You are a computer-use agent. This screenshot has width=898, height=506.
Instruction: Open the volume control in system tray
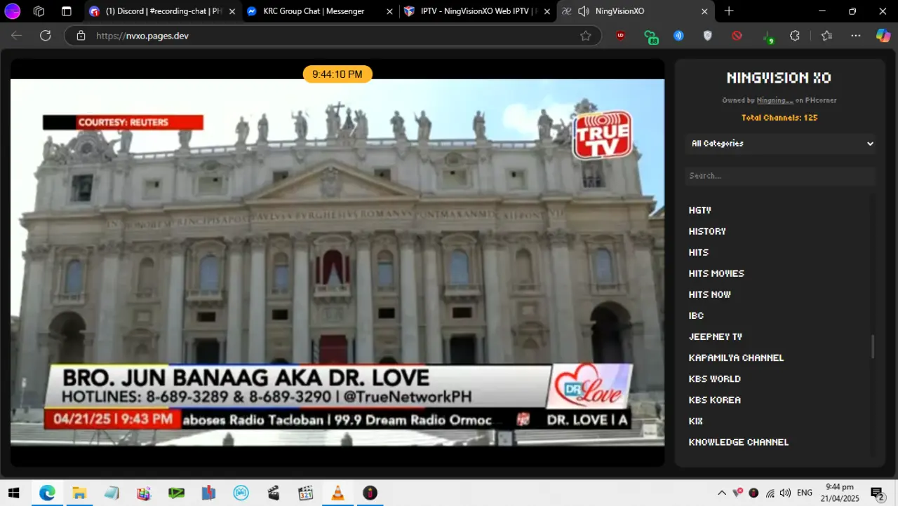[x=785, y=493]
